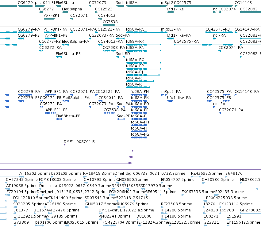Open protein fd68A-PN

[x=140, y=92]
